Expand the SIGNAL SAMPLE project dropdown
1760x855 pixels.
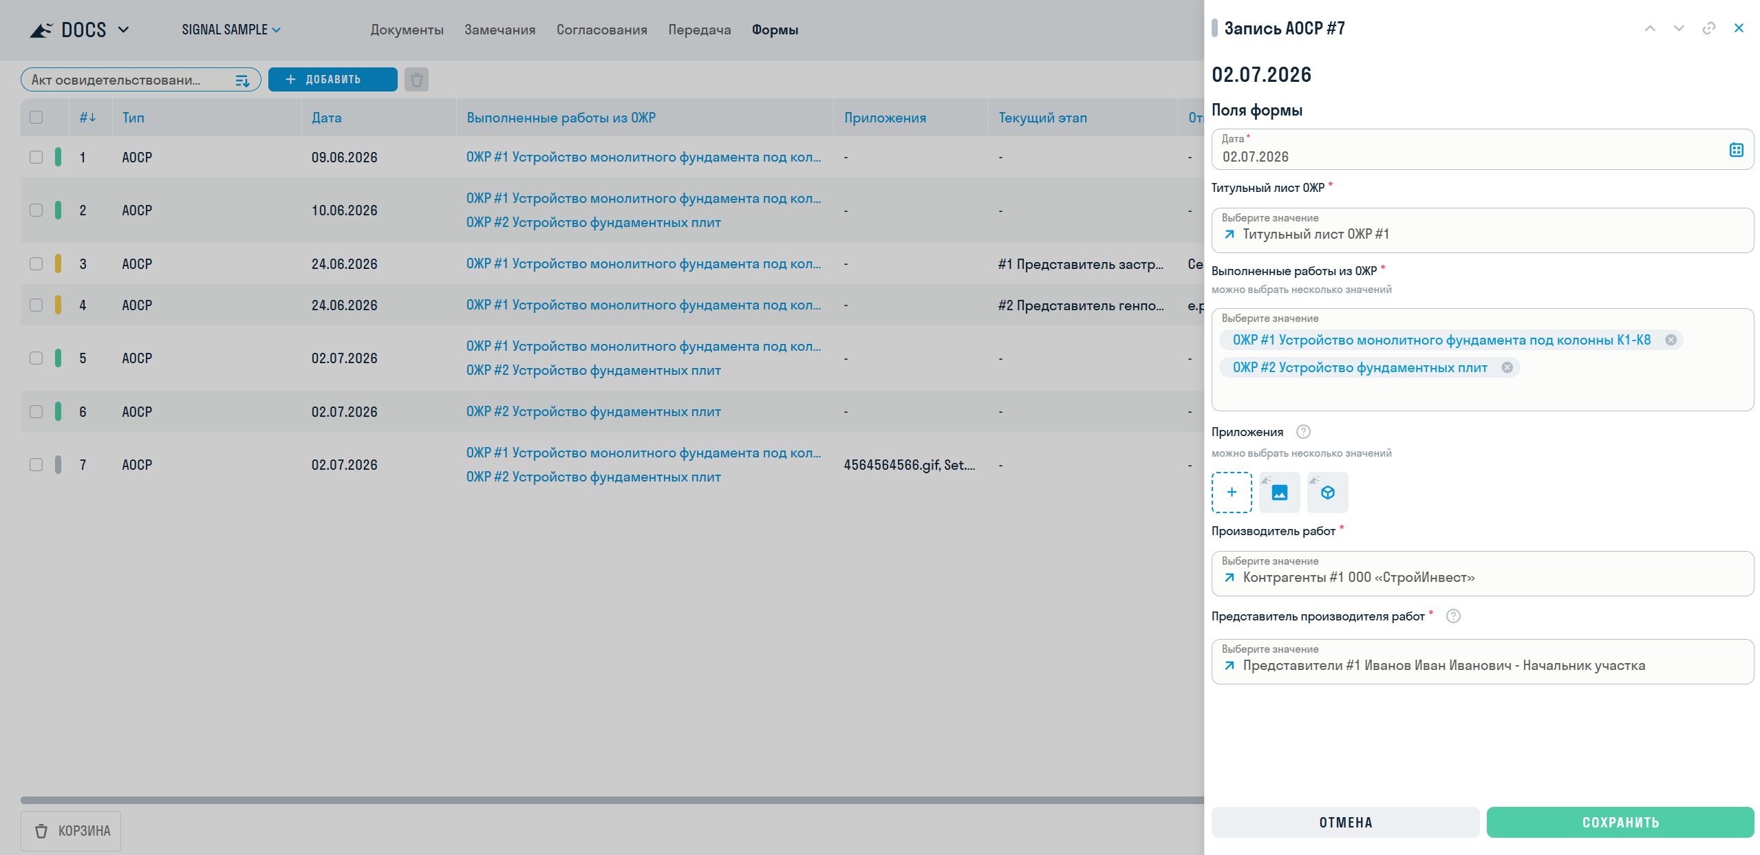pos(231,30)
